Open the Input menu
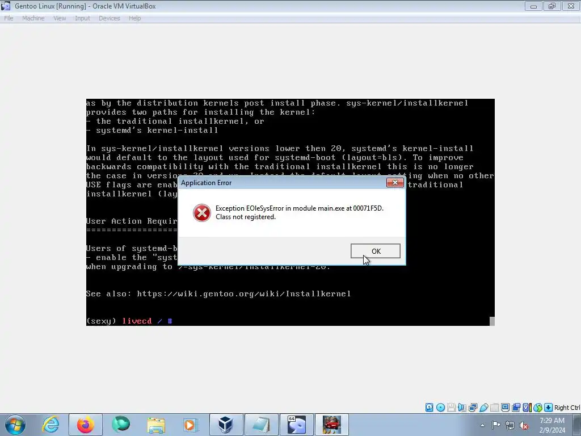581x436 pixels. [82, 18]
